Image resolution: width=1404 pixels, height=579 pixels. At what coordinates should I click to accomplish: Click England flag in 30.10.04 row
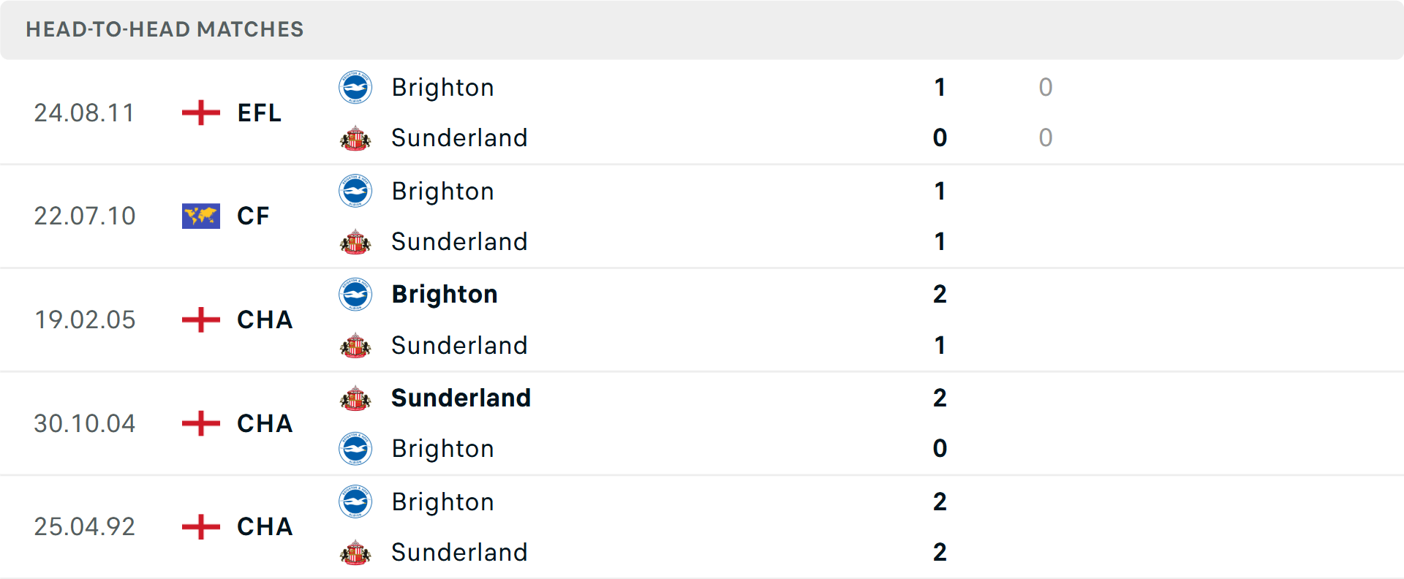pos(200,423)
